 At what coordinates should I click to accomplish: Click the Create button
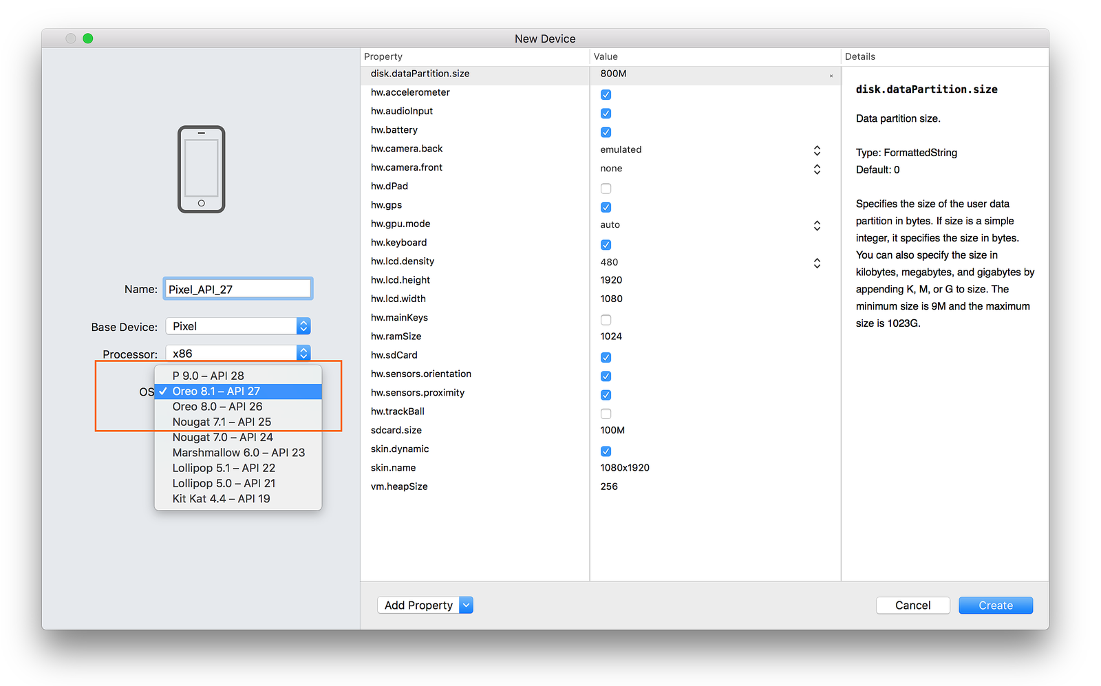[x=995, y=605]
